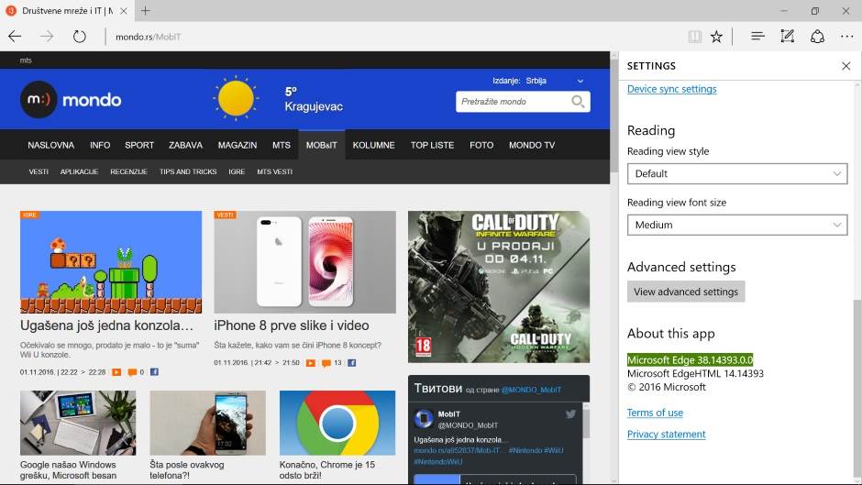Viewport: 862px width, 485px height.
Task: Click the magnifier in mondo search box
Action: click(578, 102)
